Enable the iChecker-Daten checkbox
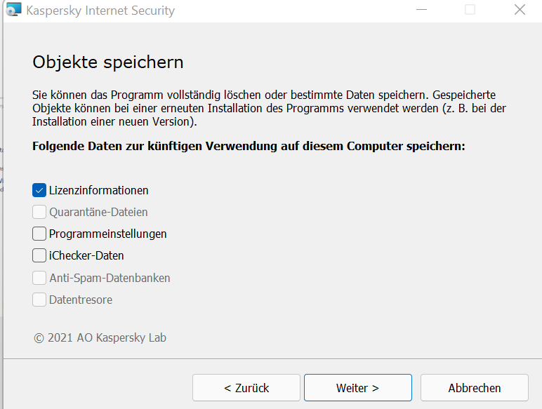The height and width of the screenshot is (409, 542). (x=39, y=255)
